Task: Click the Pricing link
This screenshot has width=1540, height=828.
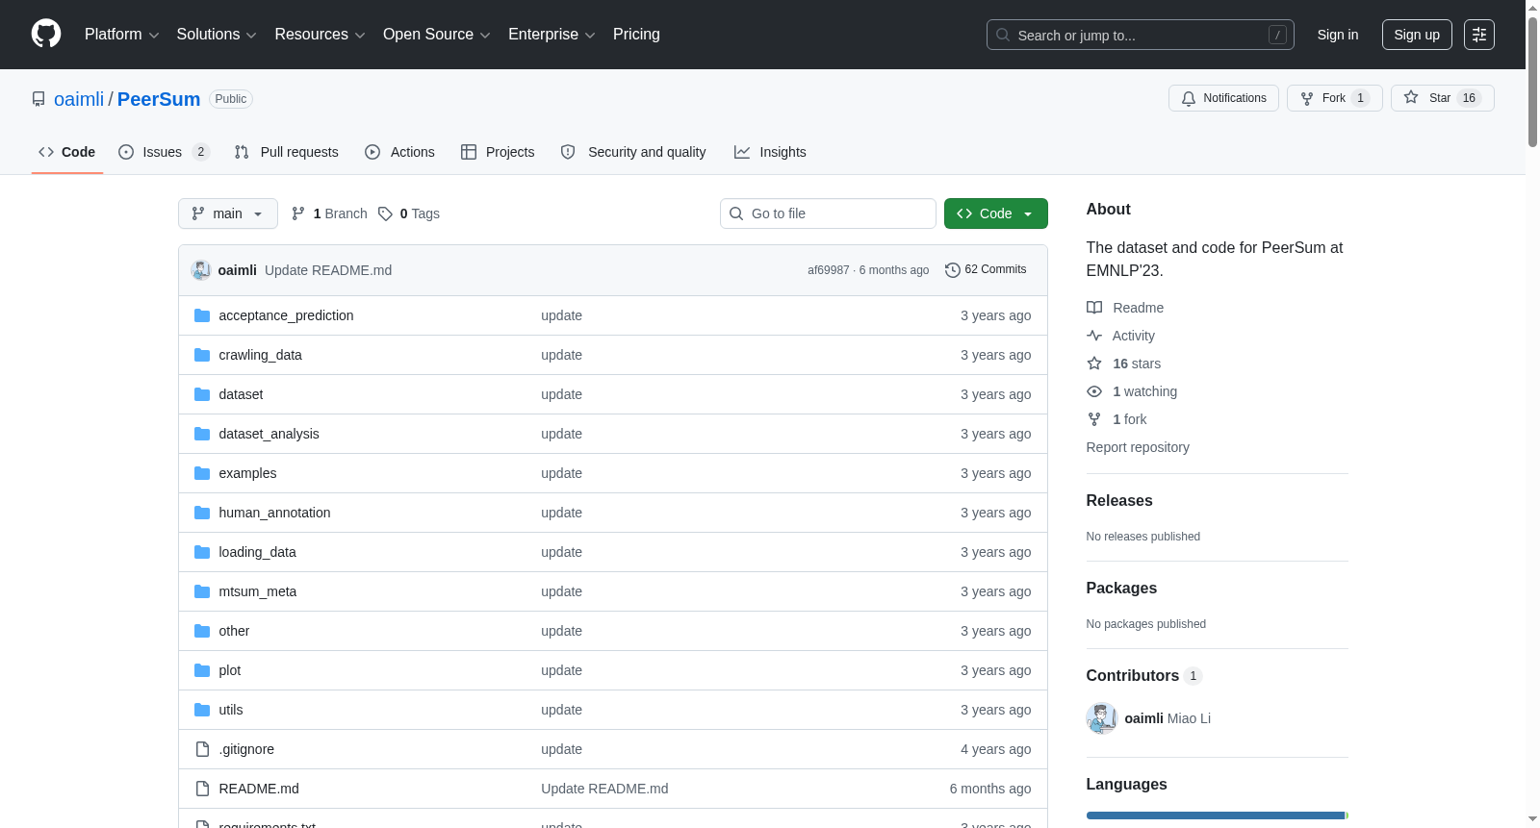Action: 636,35
